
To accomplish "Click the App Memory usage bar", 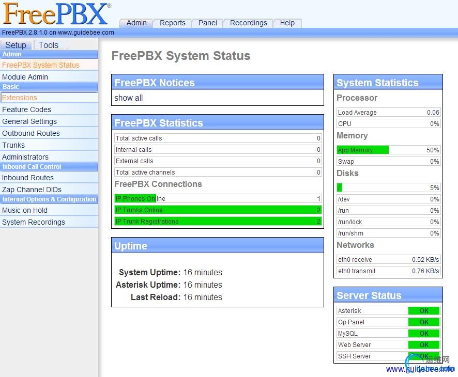I will tap(389, 150).
